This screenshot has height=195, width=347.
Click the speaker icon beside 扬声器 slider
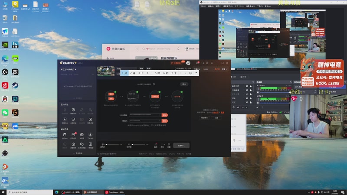pyautogui.click(x=128, y=144)
